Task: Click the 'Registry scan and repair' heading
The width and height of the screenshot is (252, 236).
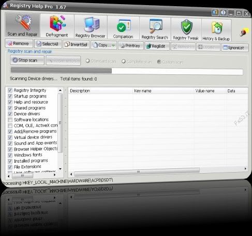Action: tap(29, 51)
